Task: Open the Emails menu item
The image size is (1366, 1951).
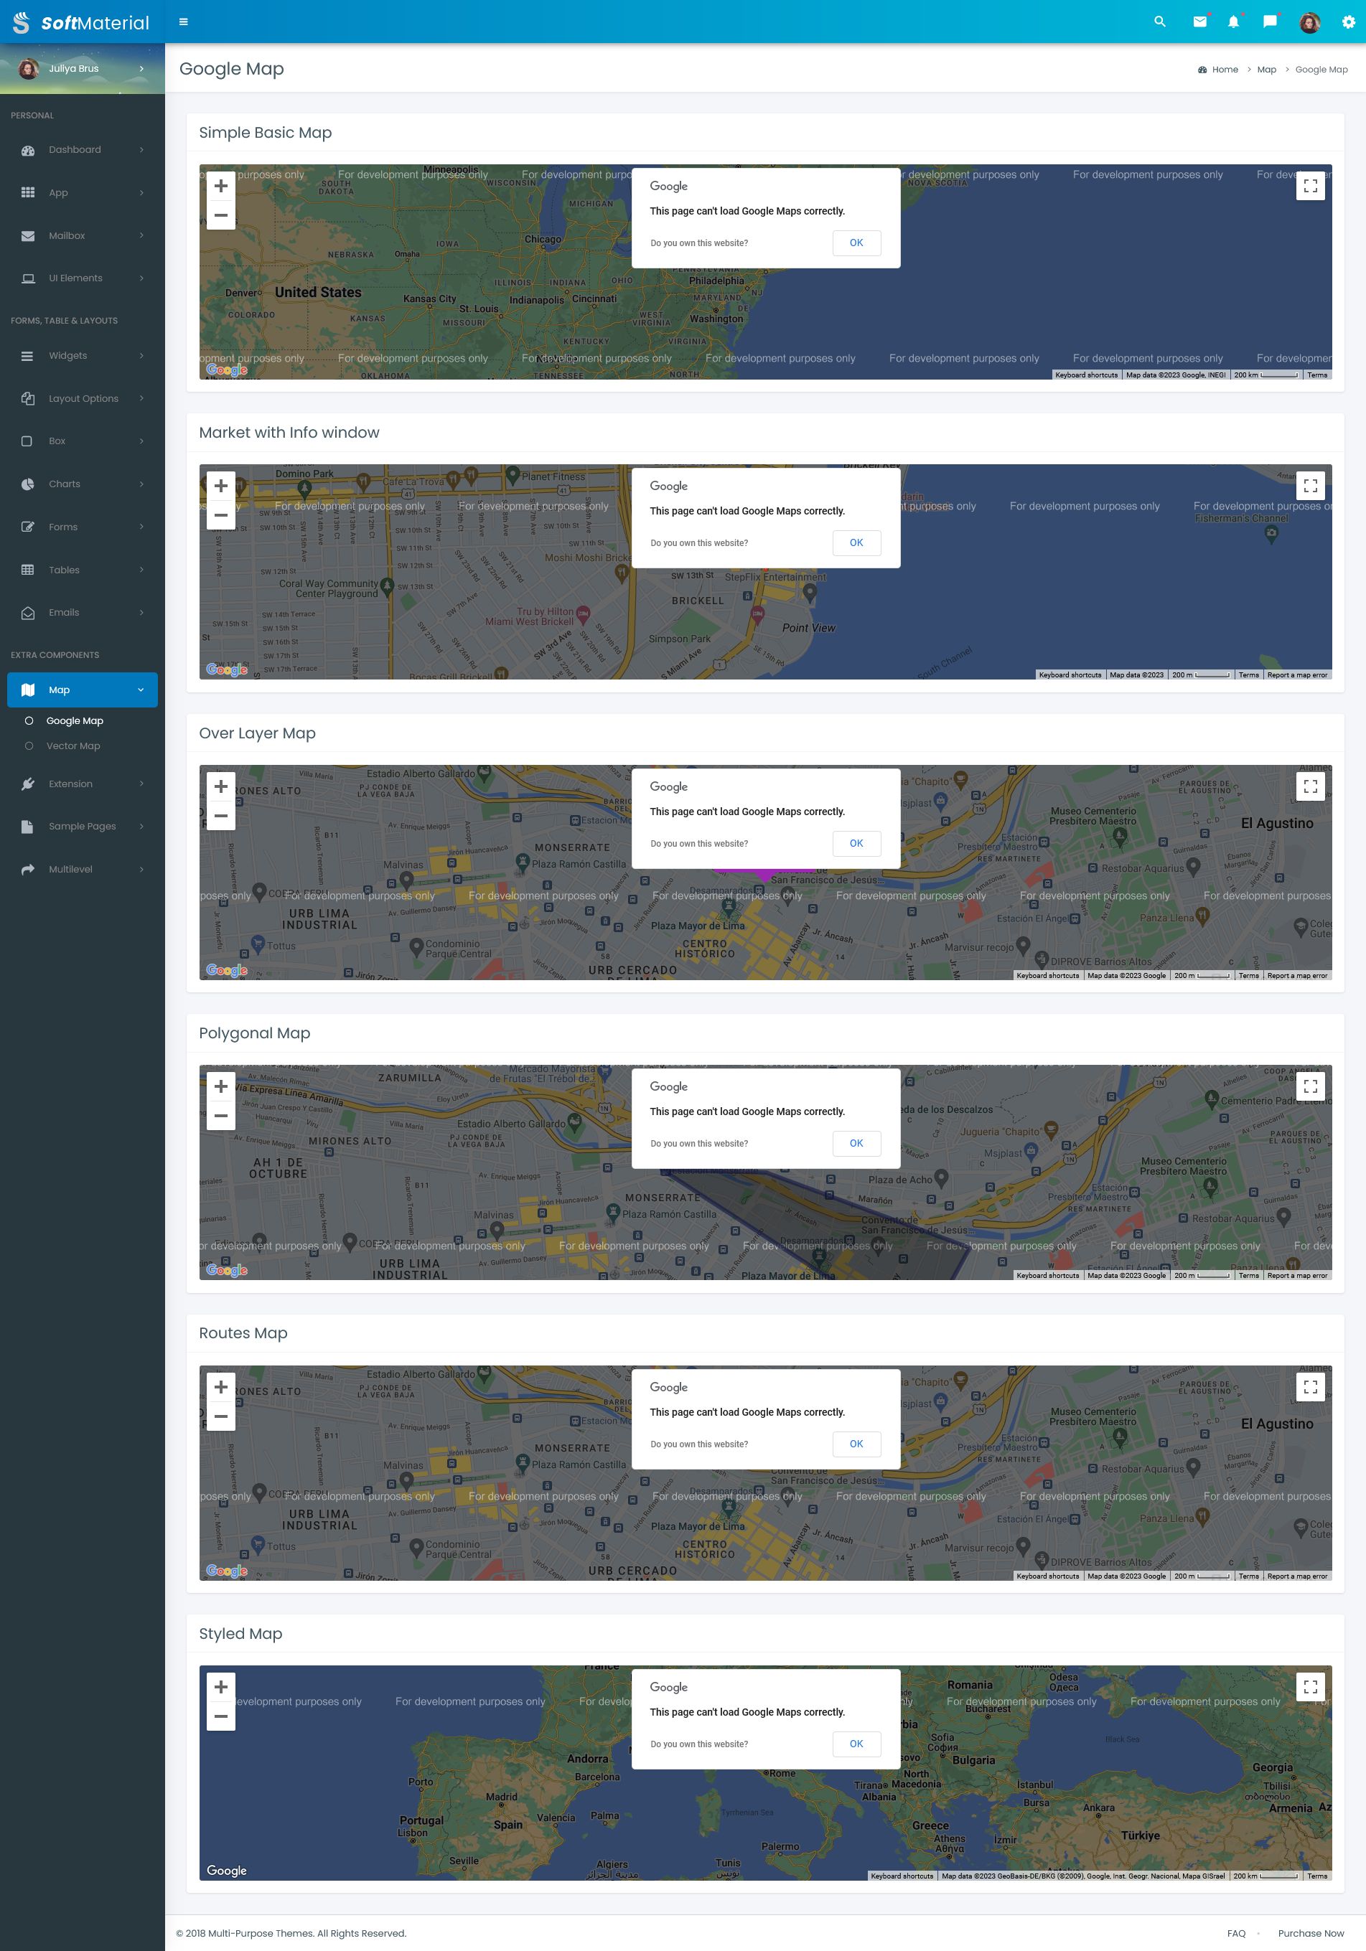Action: point(83,613)
